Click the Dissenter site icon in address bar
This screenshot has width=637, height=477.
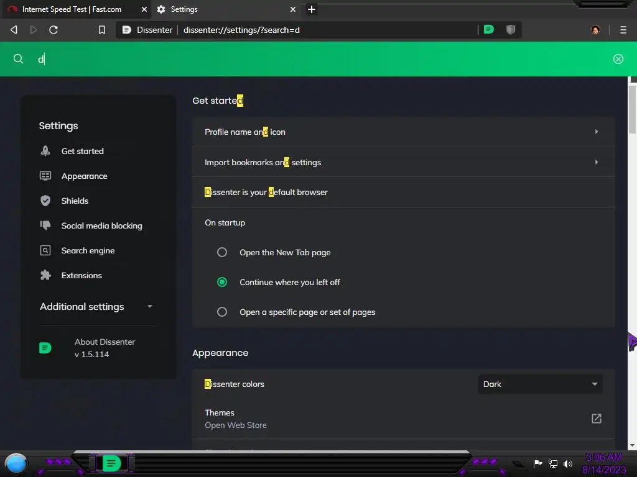tap(127, 30)
